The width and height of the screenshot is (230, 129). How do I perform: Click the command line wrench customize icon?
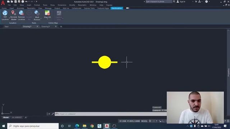pyautogui.click(x=53, y=114)
